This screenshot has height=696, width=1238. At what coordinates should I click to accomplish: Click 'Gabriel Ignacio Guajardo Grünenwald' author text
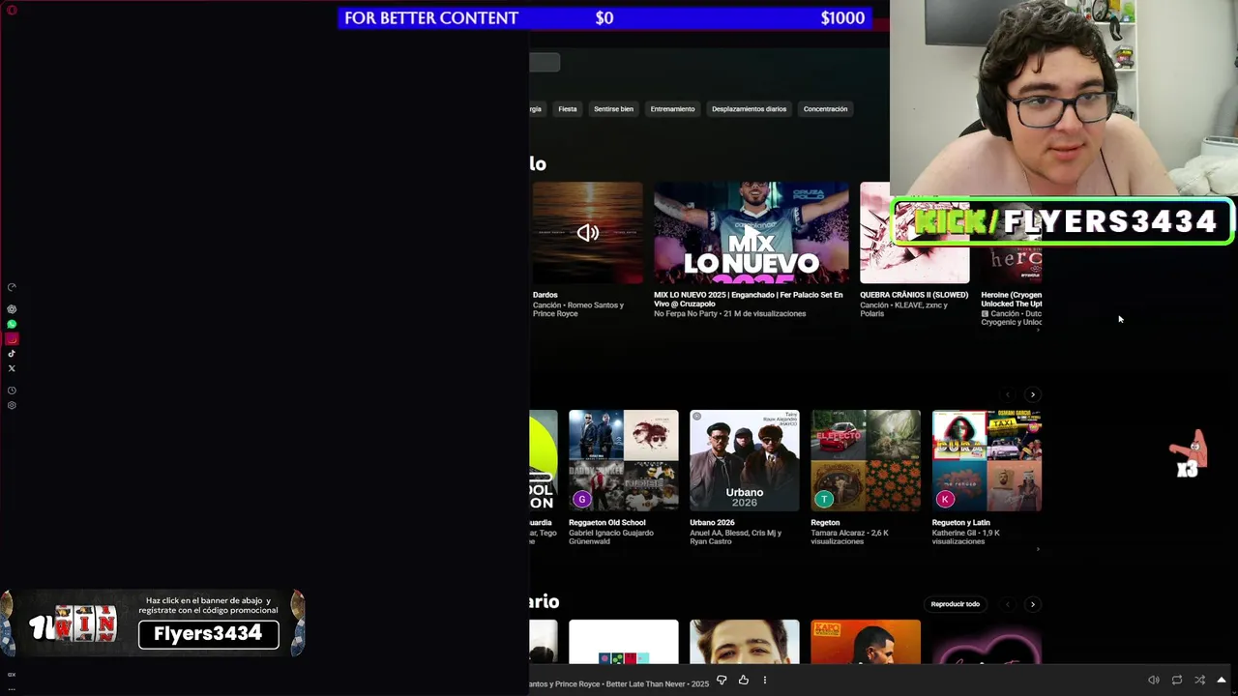point(611,537)
